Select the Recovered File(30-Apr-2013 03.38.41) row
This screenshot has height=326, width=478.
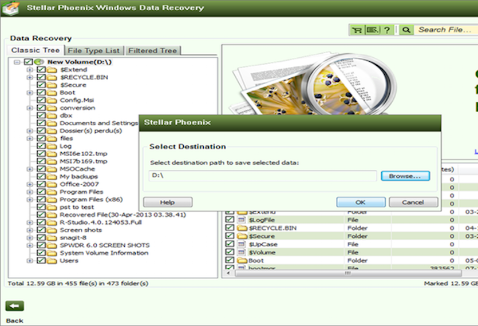(123, 215)
